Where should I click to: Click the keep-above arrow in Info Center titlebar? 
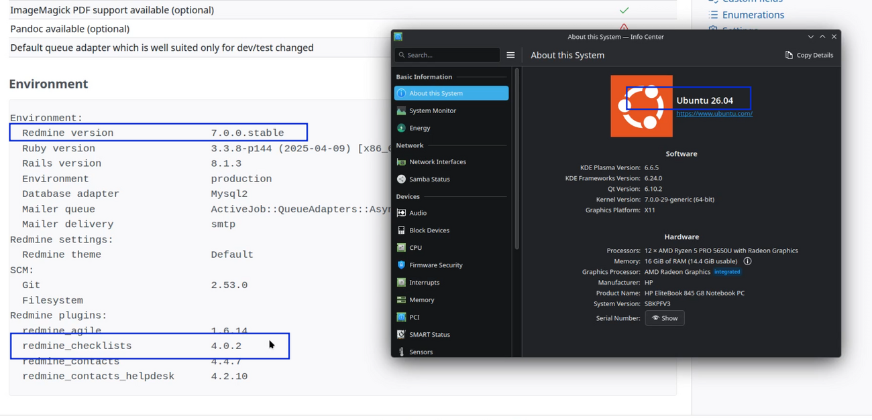coord(822,37)
